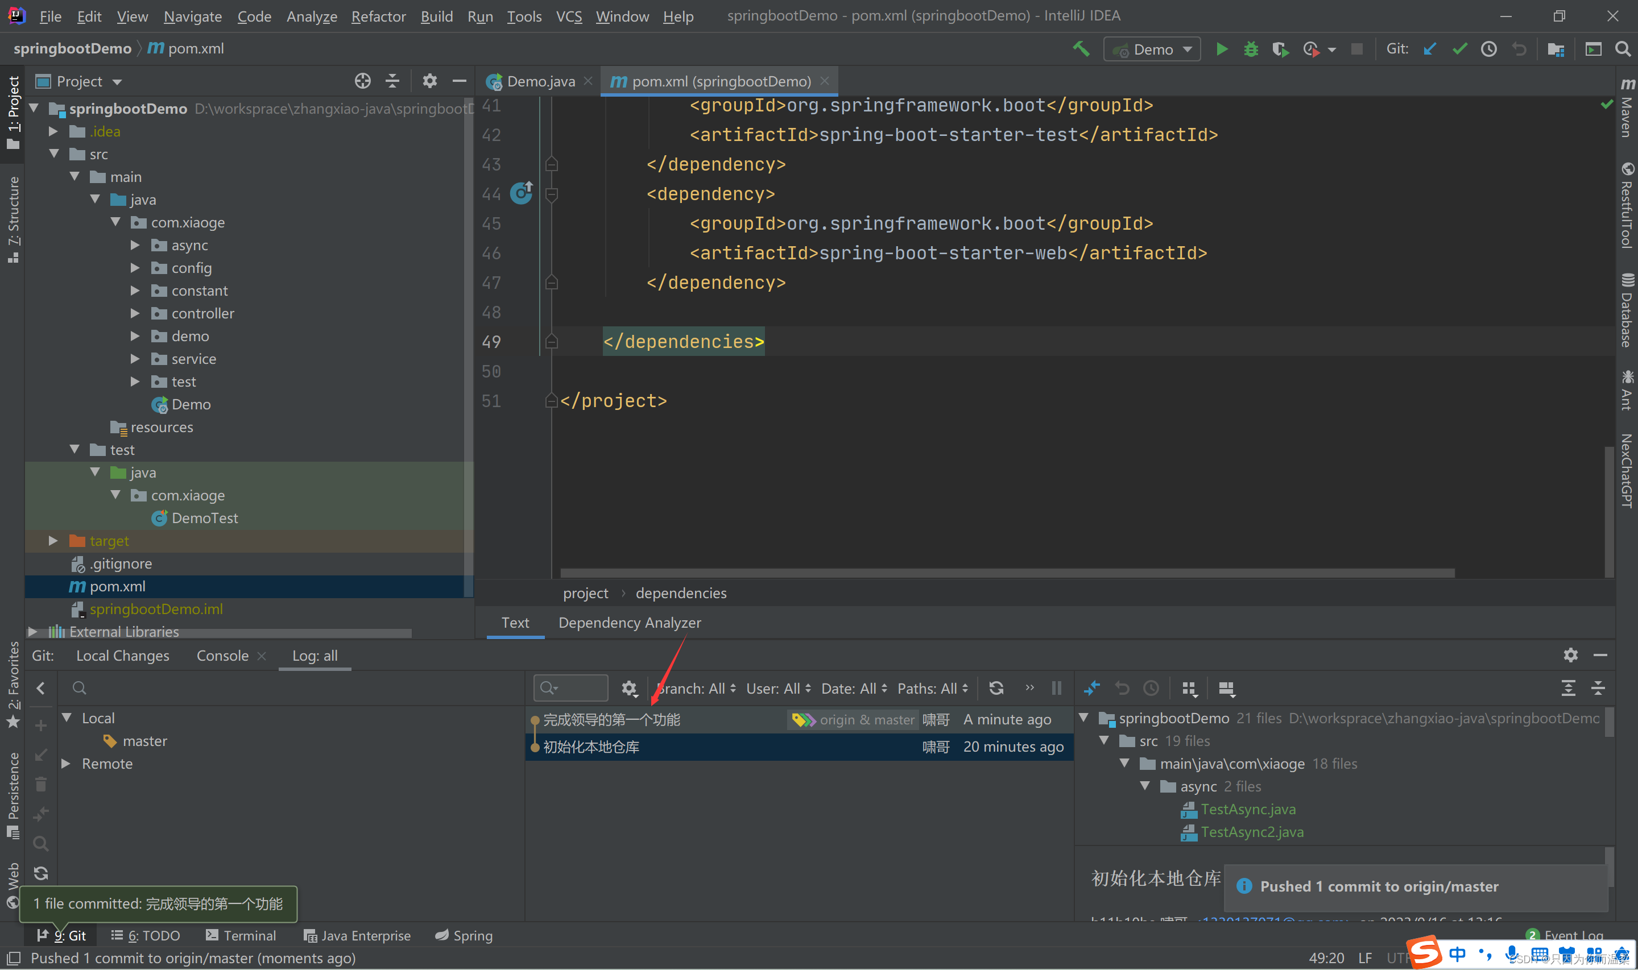Image resolution: width=1638 pixels, height=970 pixels.
Task: Click locate-file crosshair icon in Project panel
Action: tap(362, 81)
